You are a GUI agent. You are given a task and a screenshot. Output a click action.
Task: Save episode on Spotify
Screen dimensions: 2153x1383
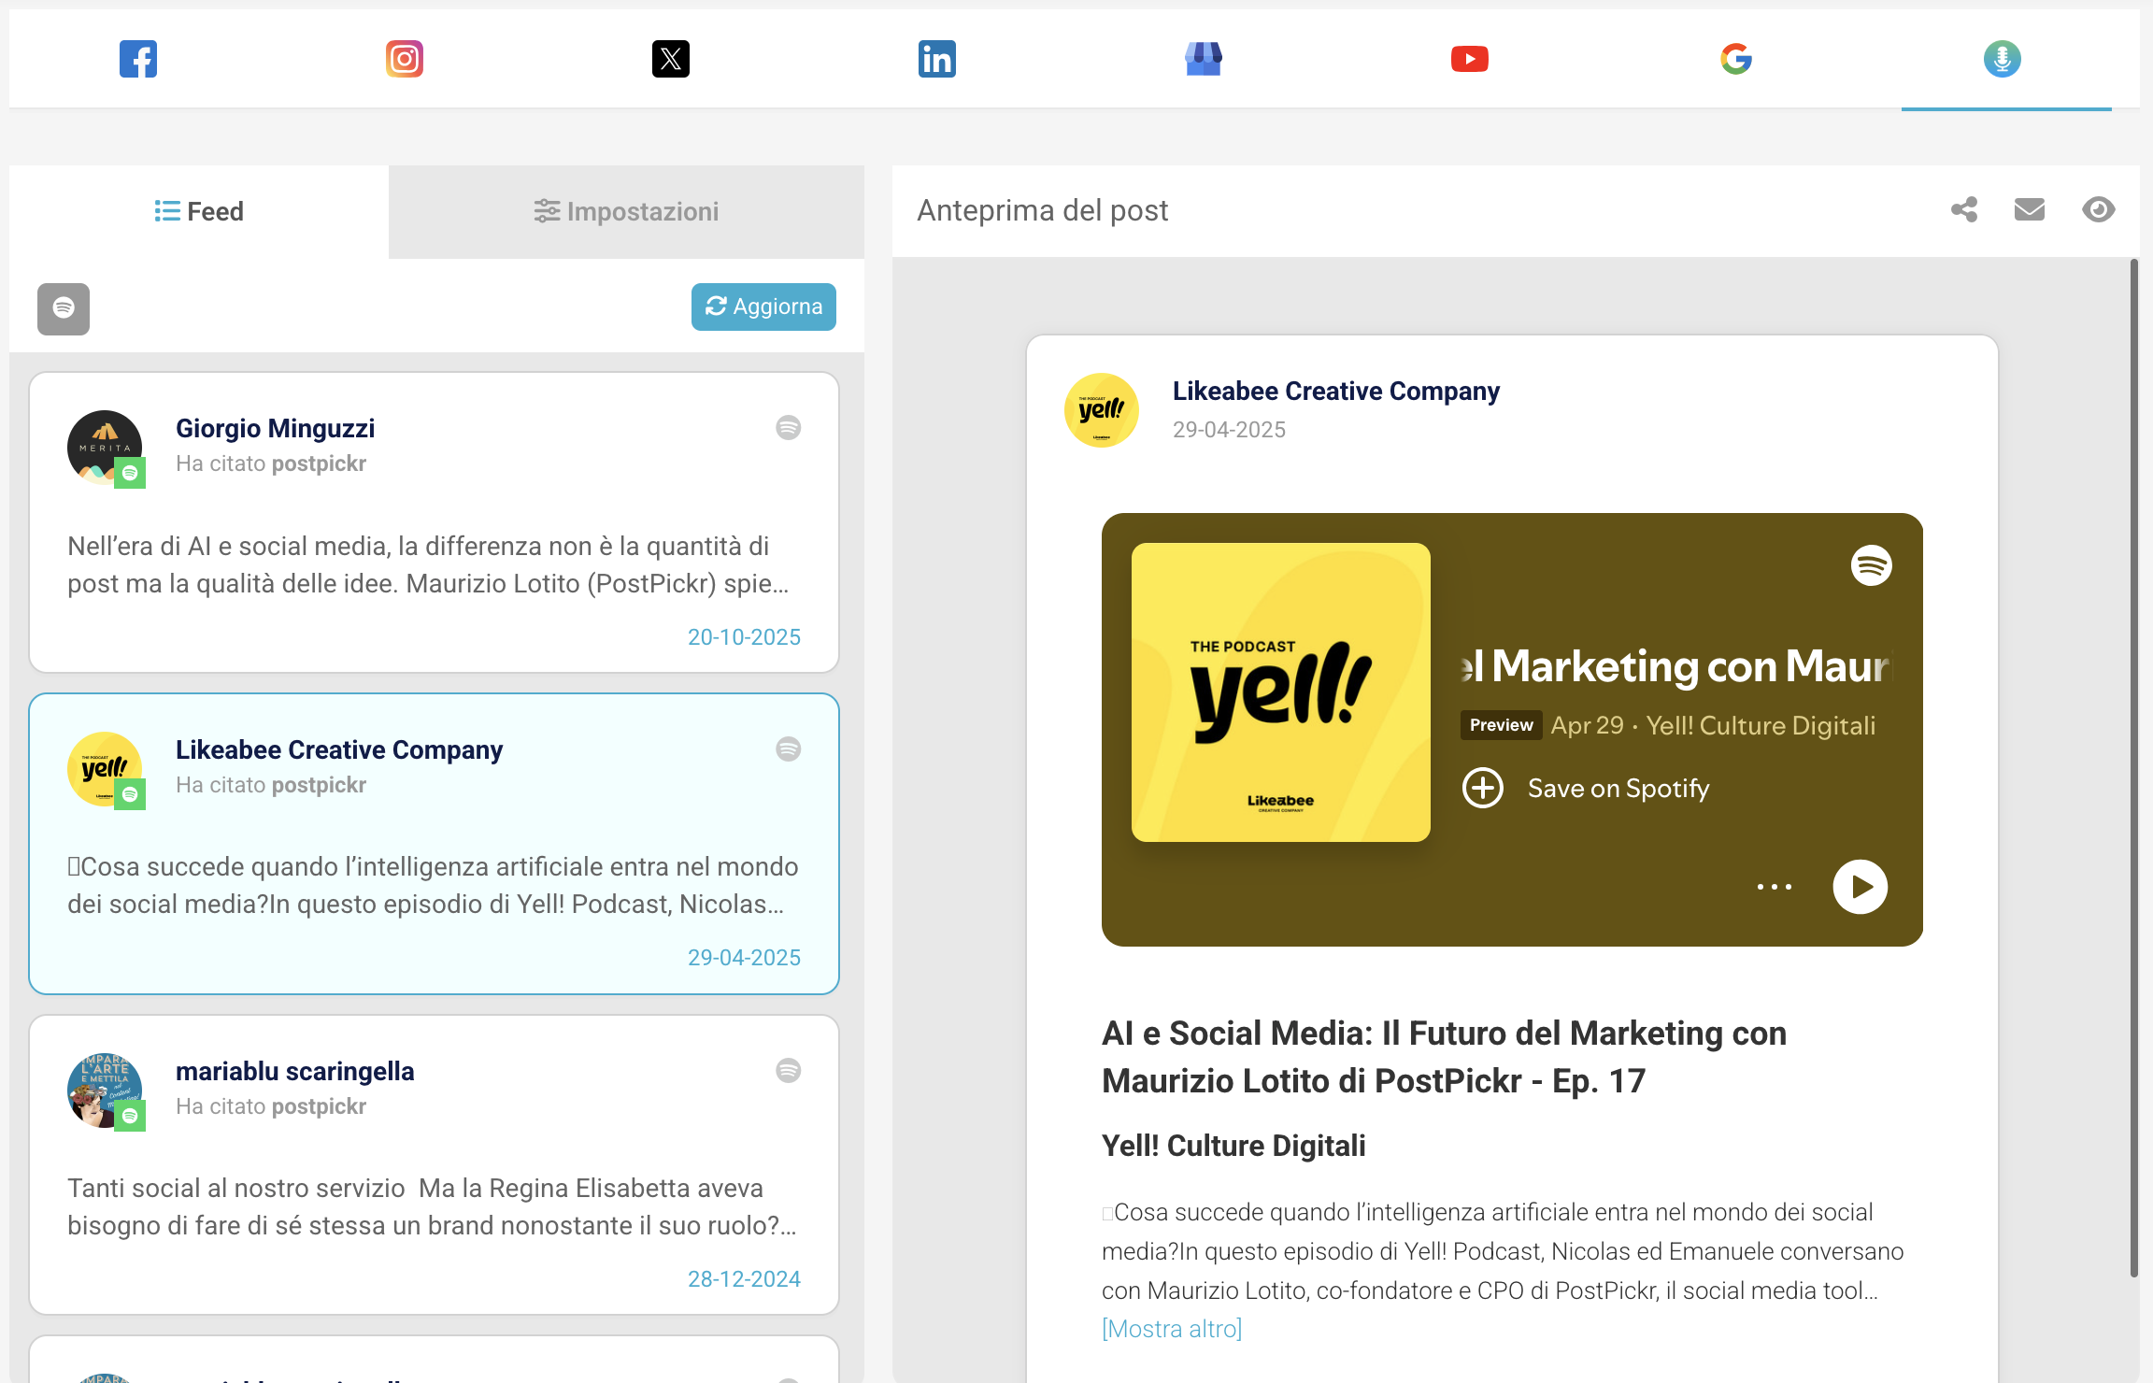[1587, 788]
